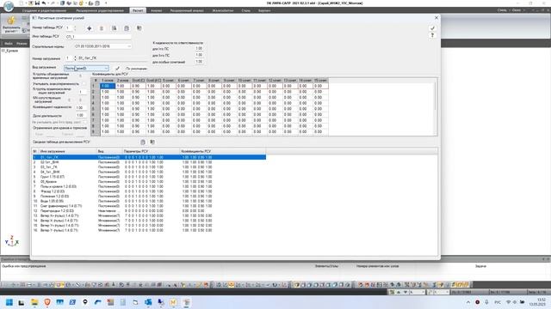Click Номер таблицы РСУ spinner arrows

tap(75, 28)
